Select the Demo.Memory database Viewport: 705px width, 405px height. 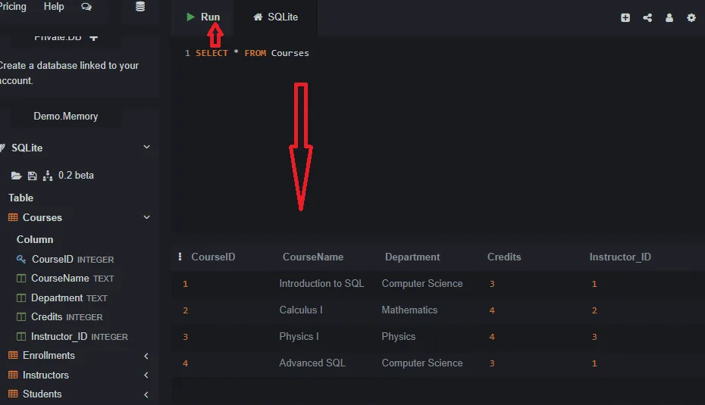pyautogui.click(x=65, y=117)
